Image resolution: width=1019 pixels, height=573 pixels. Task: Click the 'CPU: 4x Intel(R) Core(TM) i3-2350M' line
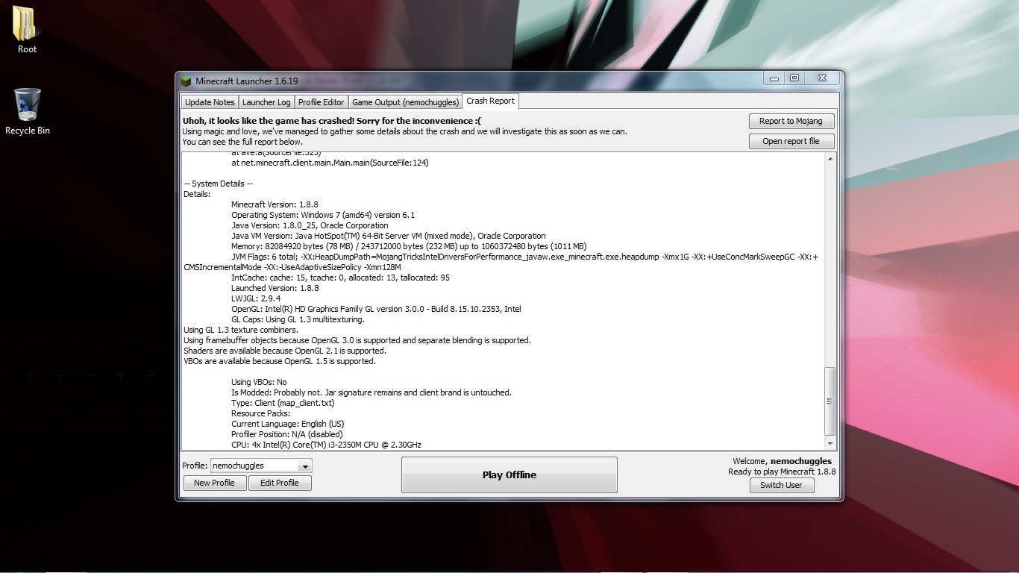[326, 445]
